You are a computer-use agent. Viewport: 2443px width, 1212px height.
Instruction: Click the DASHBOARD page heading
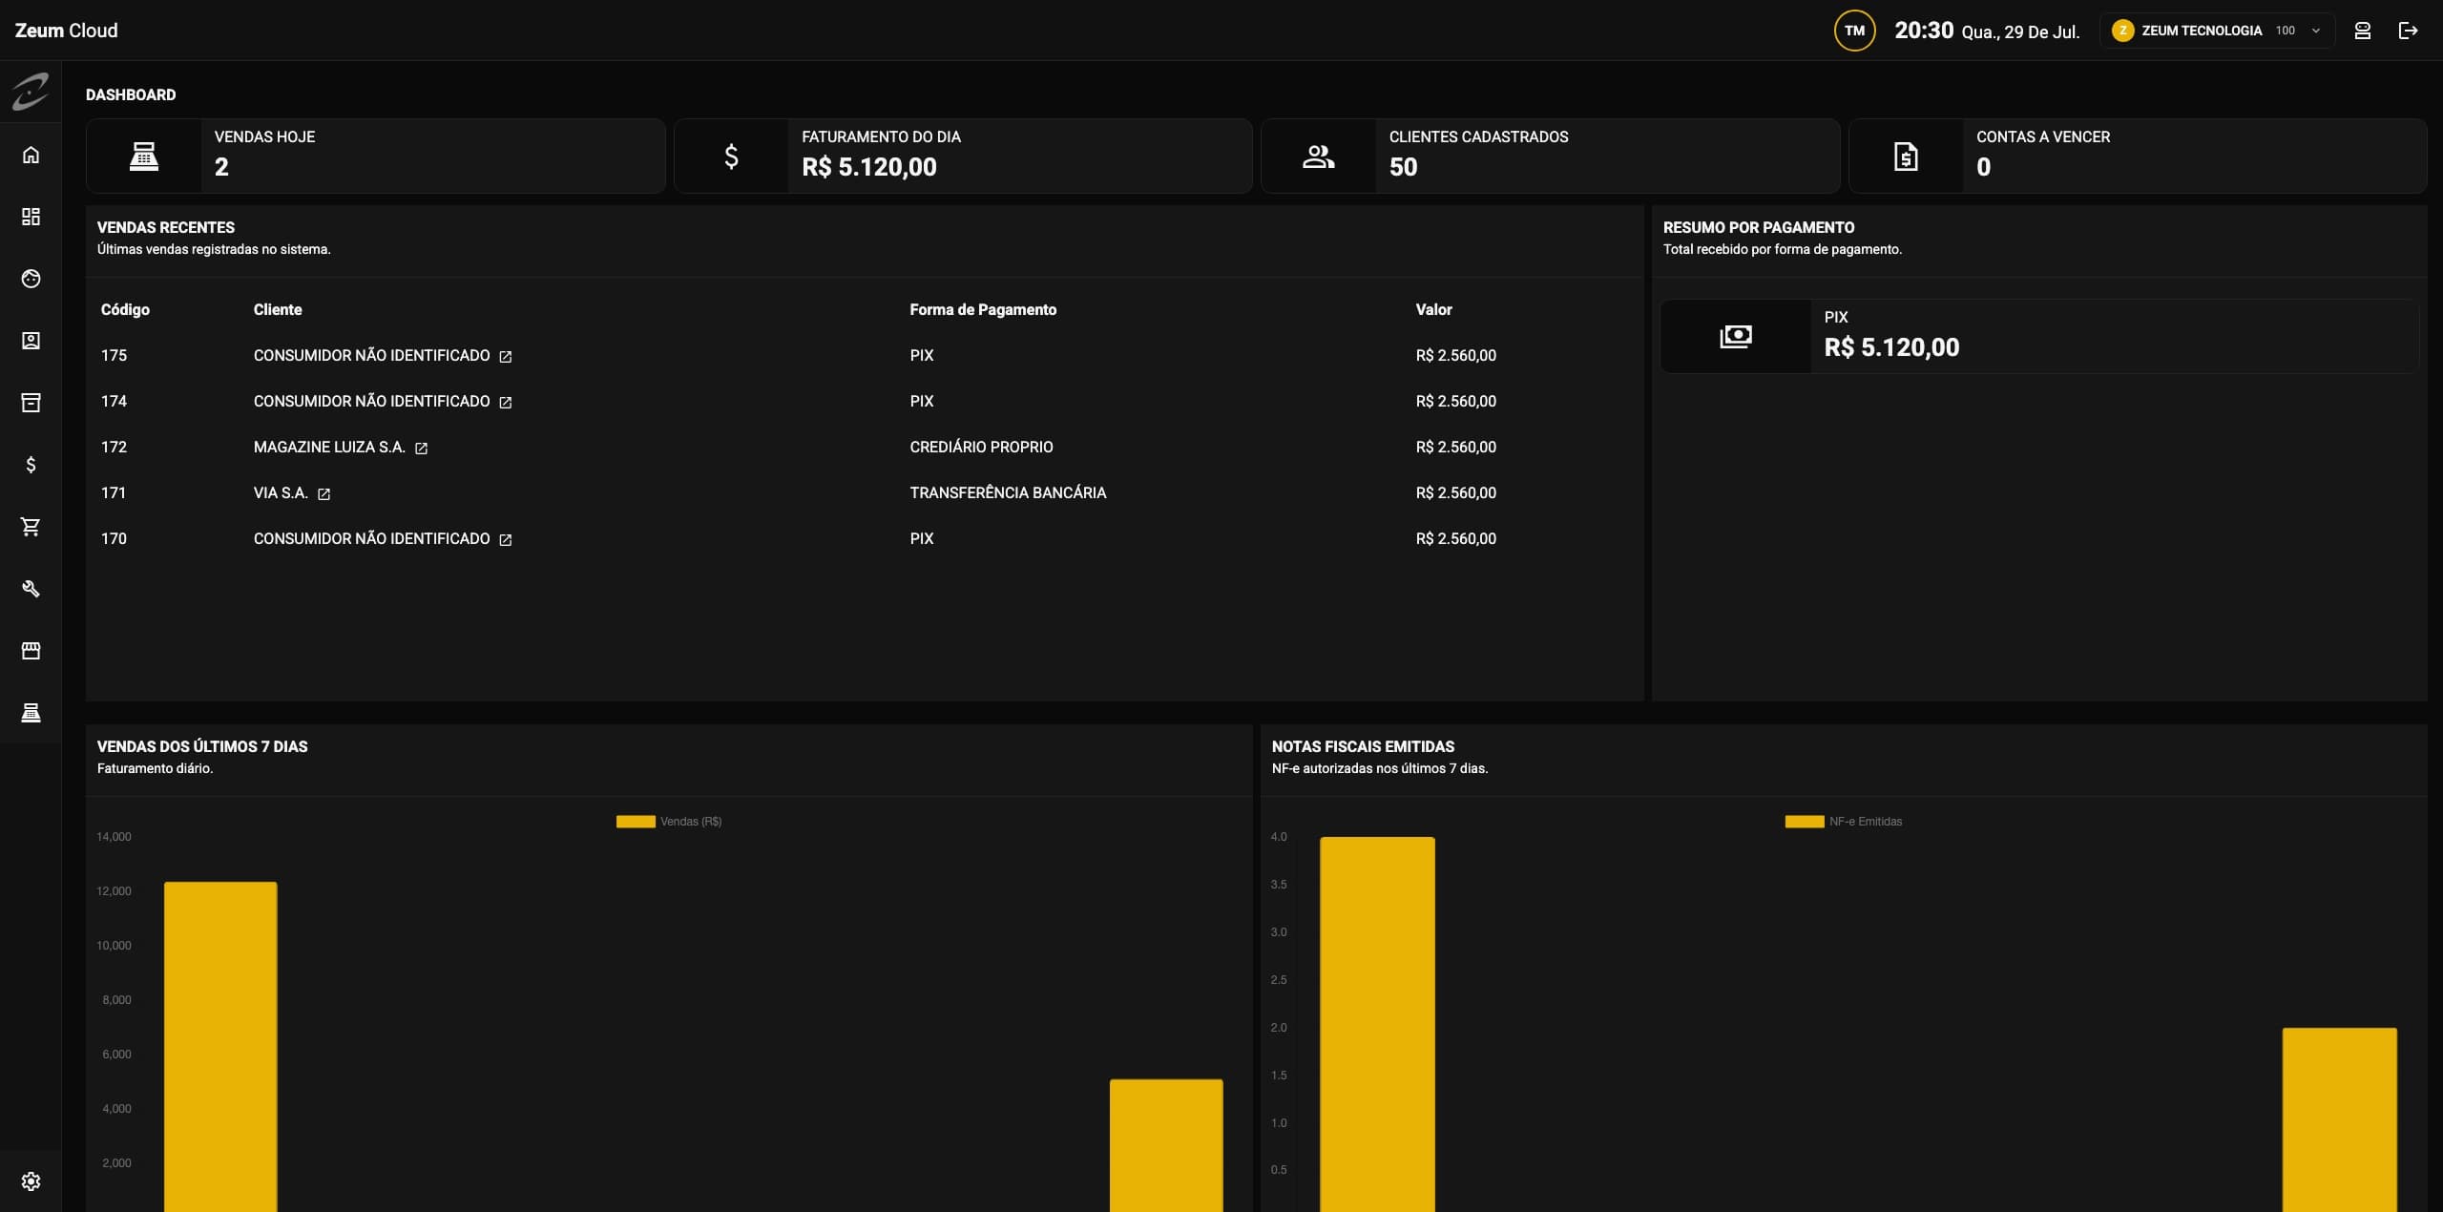point(131,94)
